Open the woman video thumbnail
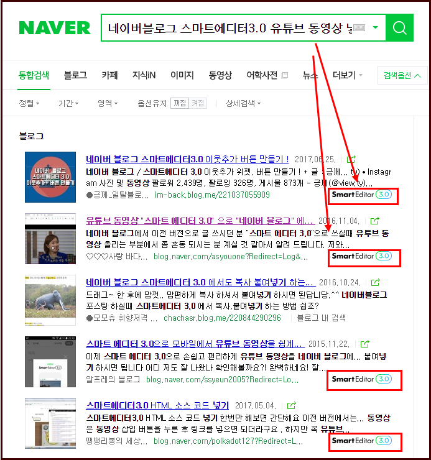The width and height of the screenshot is (431, 460). click(x=50, y=239)
